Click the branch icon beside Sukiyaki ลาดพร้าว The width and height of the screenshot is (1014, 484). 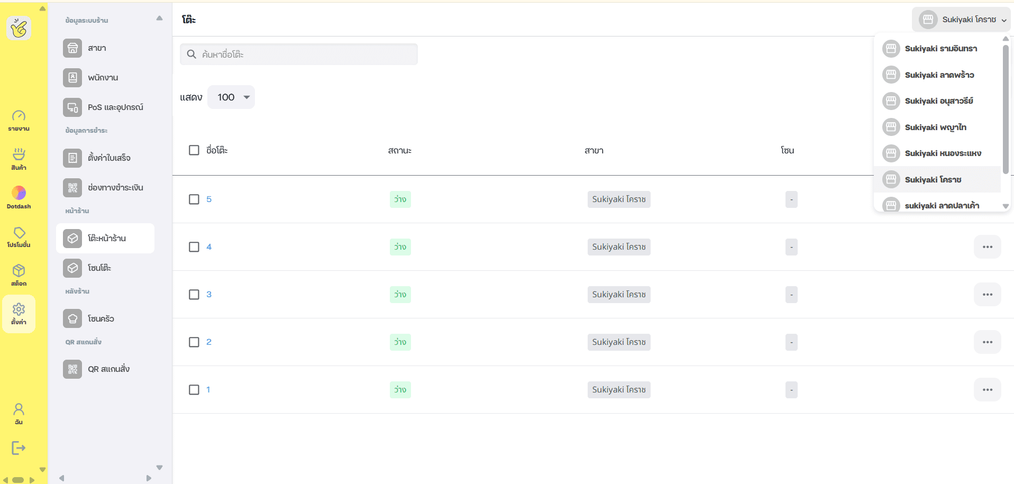point(891,75)
